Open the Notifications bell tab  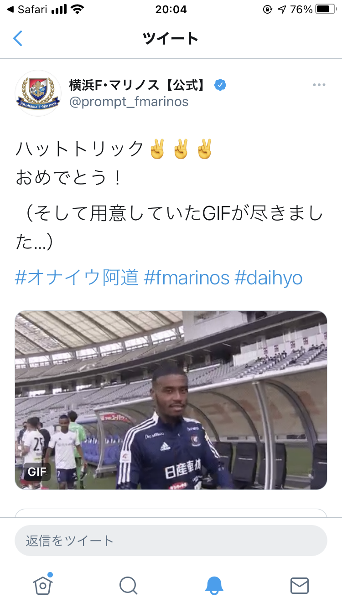pos(214,585)
